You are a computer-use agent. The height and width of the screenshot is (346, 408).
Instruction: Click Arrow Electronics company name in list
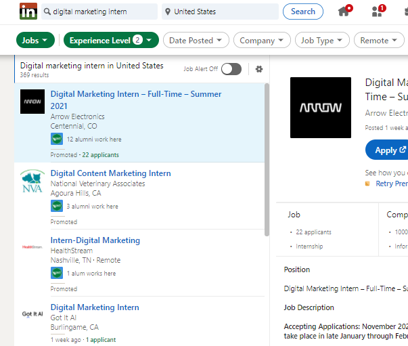click(x=78, y=116)
